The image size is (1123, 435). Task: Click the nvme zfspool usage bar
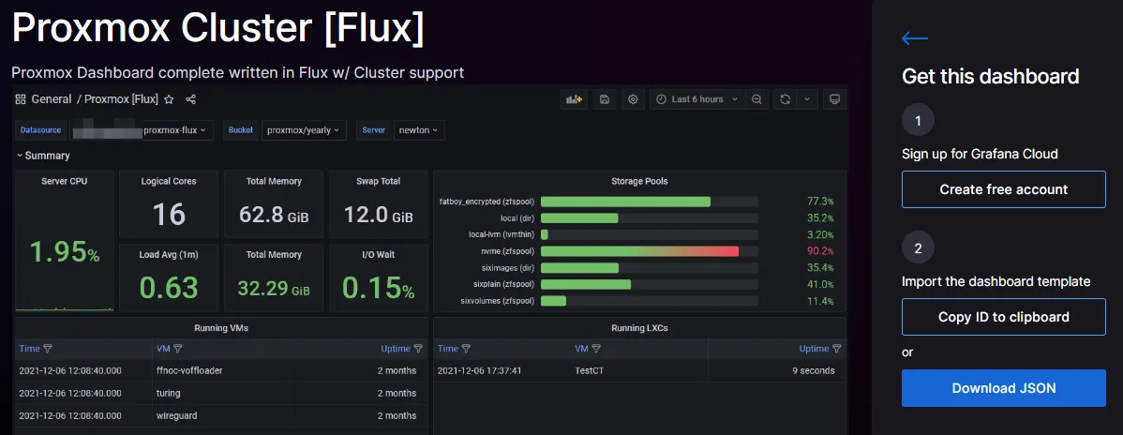pos(649,251)
